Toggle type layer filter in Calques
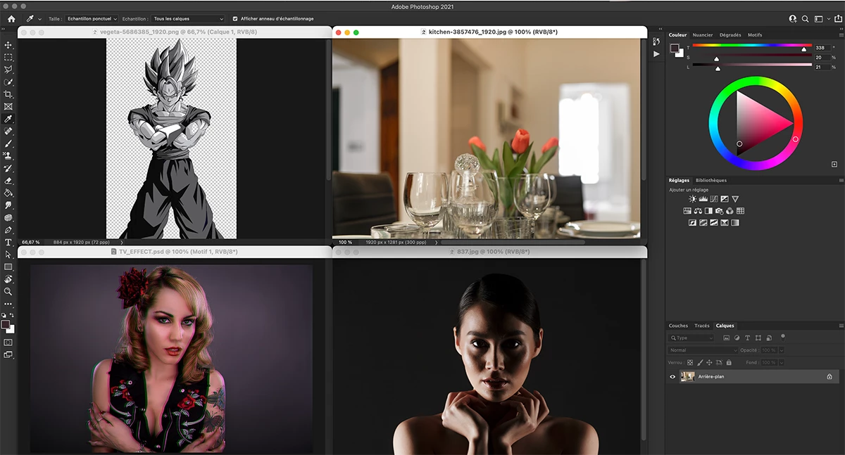845x455 pixels. pyautogui.click(x=748, y=338)
